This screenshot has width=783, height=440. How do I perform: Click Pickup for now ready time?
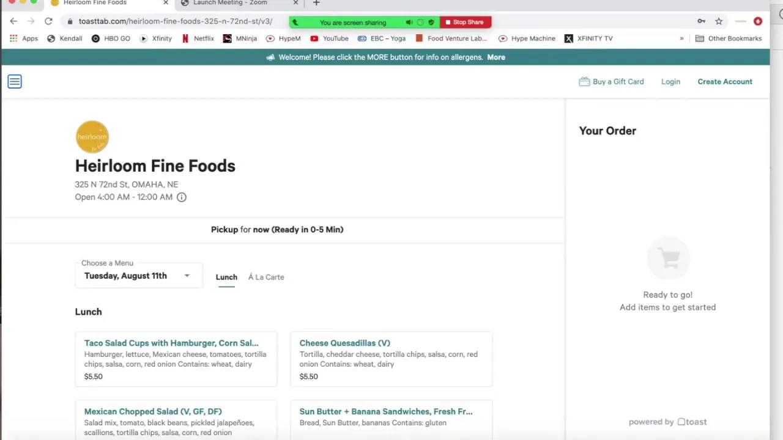[x=277, y=230]
